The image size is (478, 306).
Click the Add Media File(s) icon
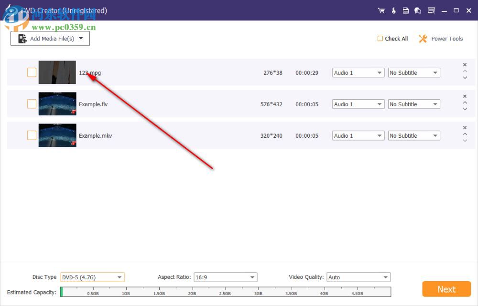(23, 38)
